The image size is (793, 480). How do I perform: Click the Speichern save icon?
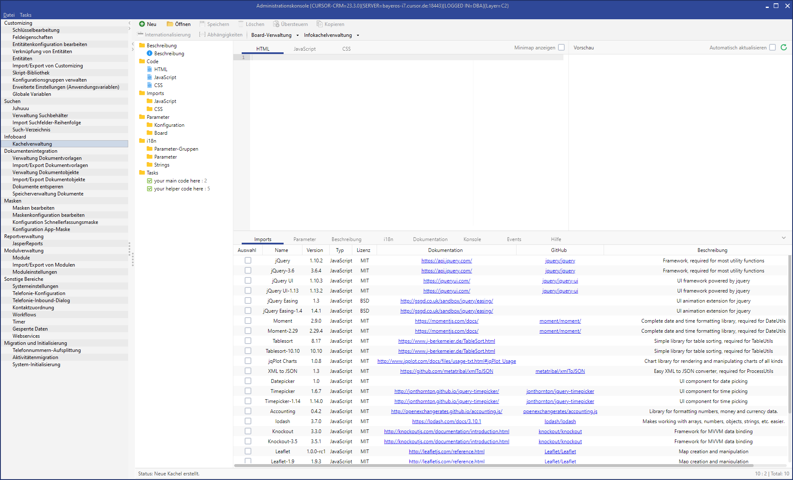[202, 24]
